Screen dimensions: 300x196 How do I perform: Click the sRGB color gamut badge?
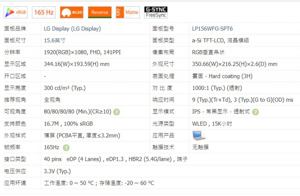pyautogui.click(x=16, y=12)
